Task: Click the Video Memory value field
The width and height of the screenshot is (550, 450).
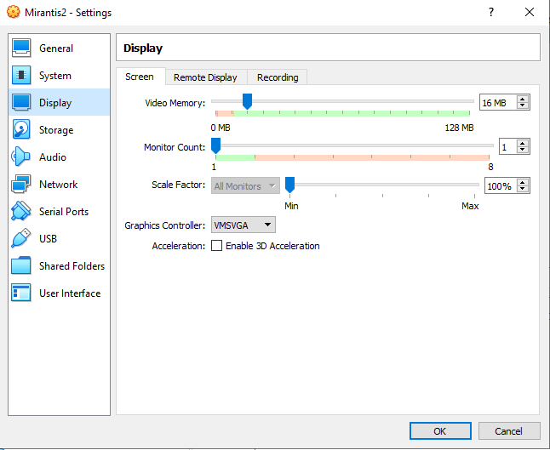Action: pyautogui.click(x=496, y=103)
